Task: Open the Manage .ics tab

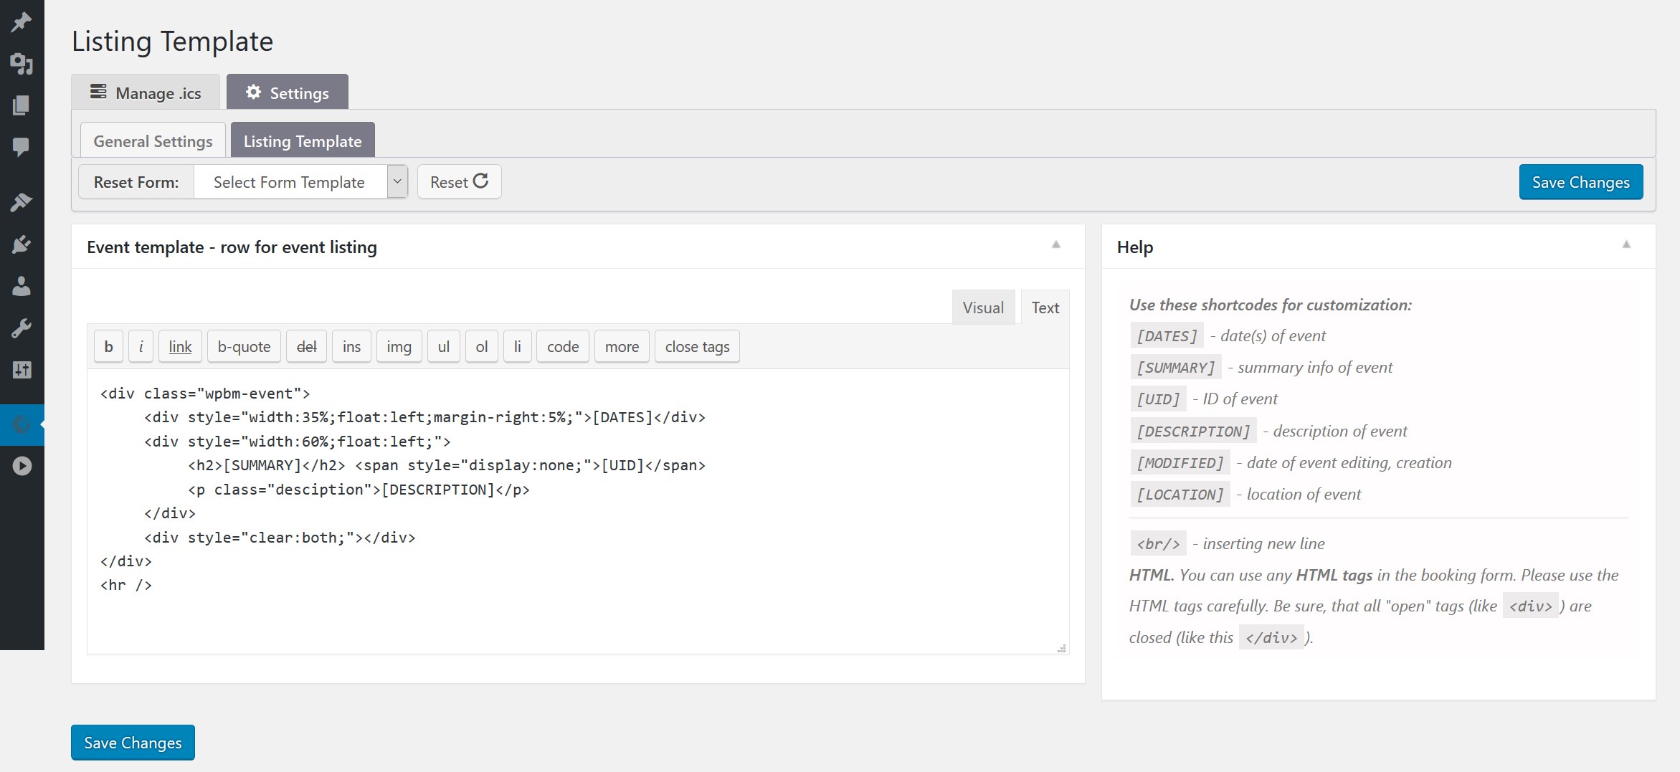Action: pyautogui.click(x=146, y=92)
